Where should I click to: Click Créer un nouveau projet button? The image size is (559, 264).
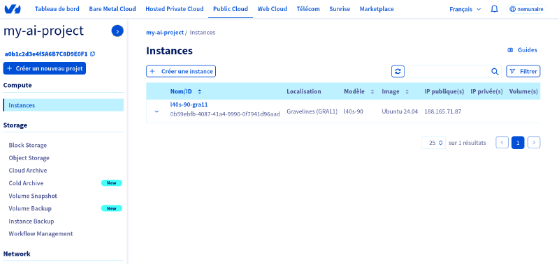pos(45,68)
